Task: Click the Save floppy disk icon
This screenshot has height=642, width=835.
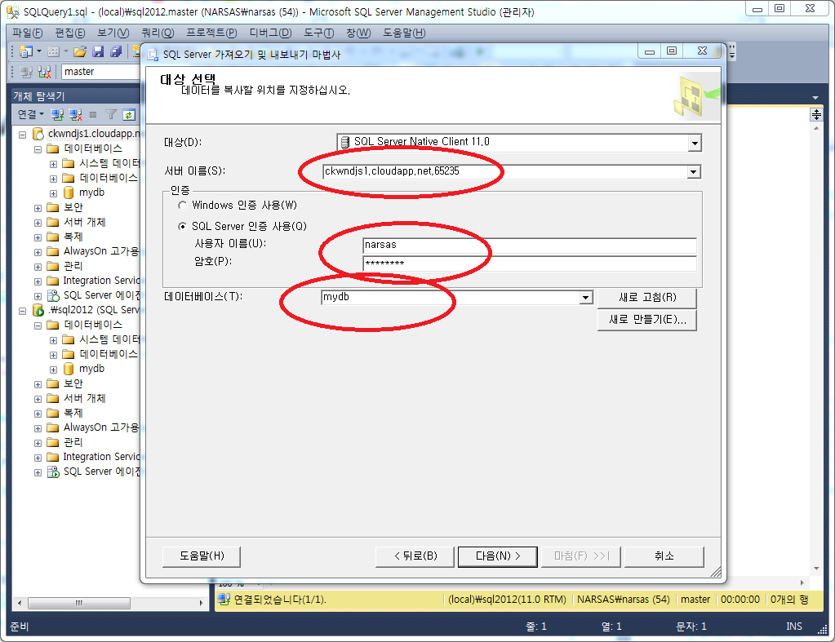Action: [x=98, y=51]
